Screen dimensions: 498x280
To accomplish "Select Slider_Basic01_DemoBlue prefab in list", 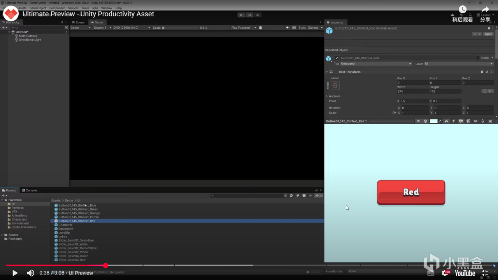I will (76, 240).
